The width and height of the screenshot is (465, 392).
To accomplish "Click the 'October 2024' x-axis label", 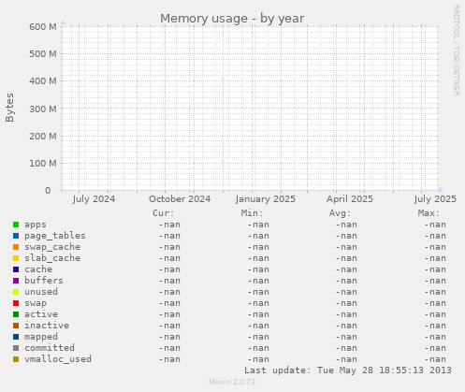I will click(x=180, y=199).
